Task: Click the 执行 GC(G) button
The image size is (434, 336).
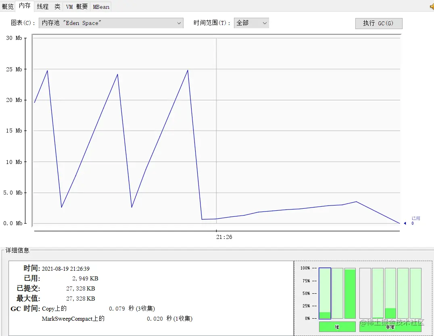Action: 379,23
